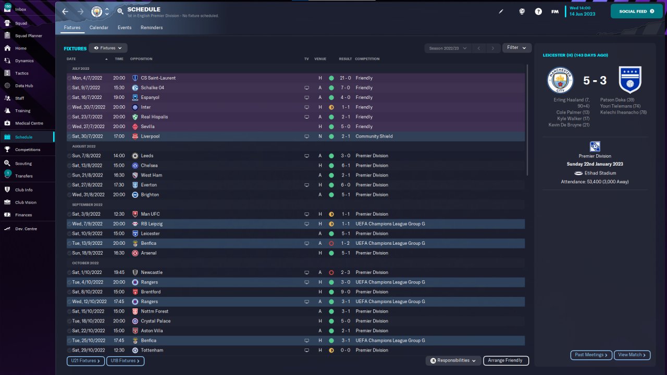Open the Fixtures view dropdown
The width and height of the screenshot is (667, 375).
click(x=108, y=48)
